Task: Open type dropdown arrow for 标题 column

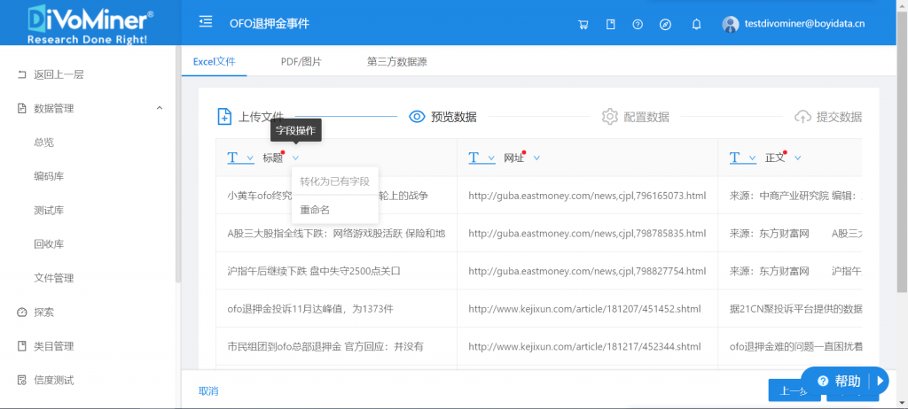Action: pyautogui.click(x=250, y=158)
